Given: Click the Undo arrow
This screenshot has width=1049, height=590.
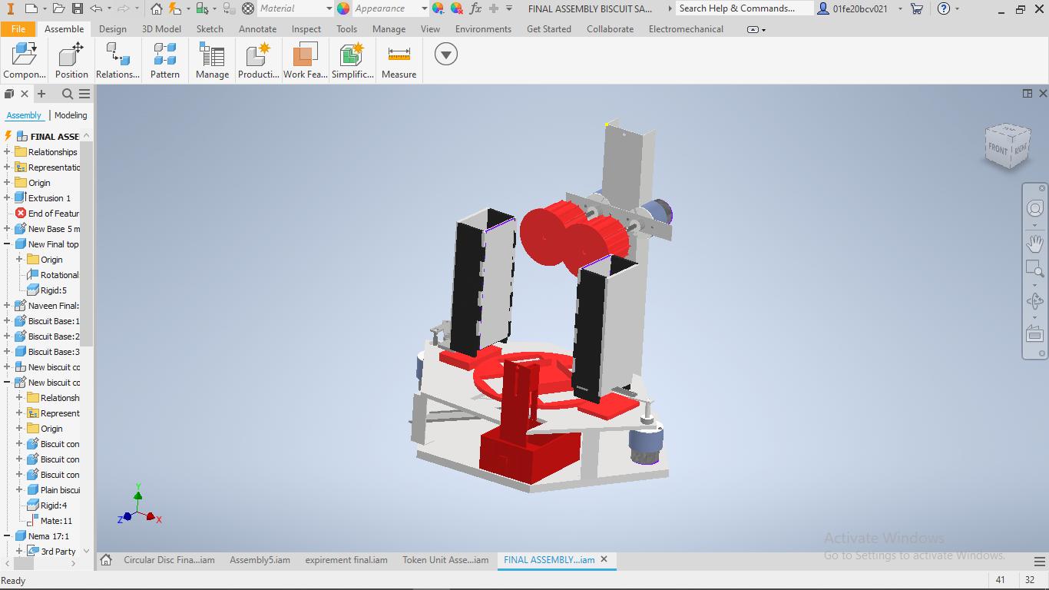Looking at the screenshot, I should (x=96, y=8).
